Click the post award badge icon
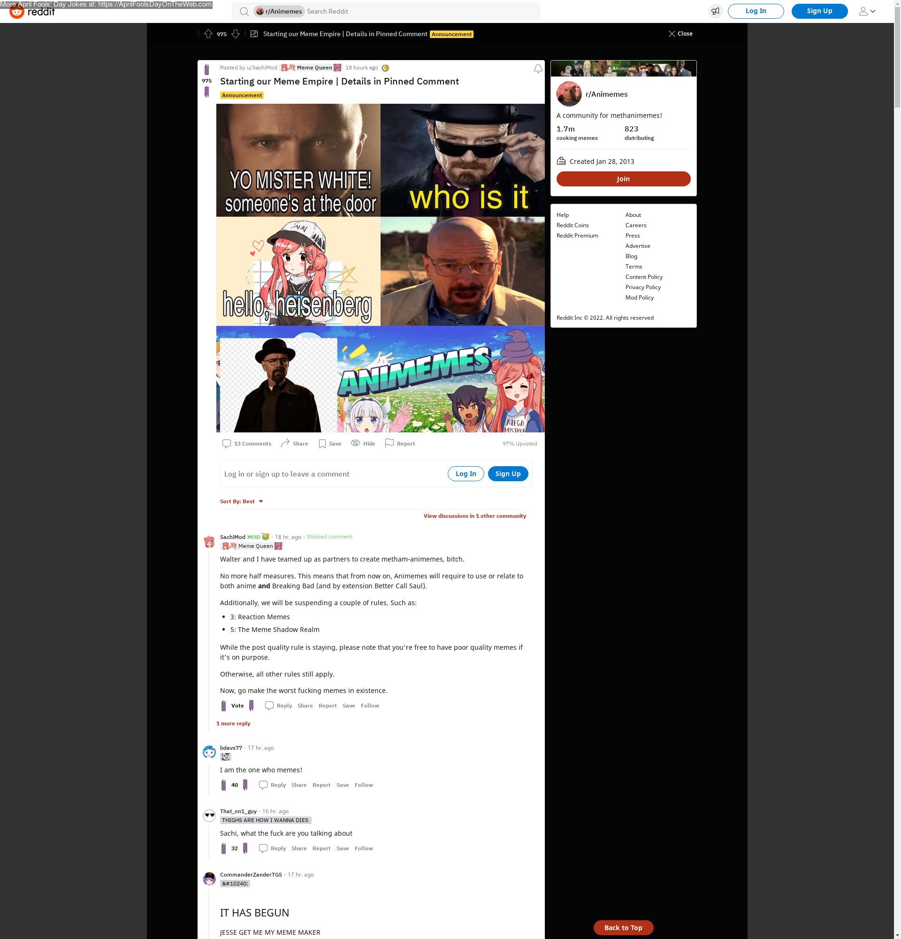Image resolution: width=901 pixels, height=939 pixels. (x=385, y=68)
